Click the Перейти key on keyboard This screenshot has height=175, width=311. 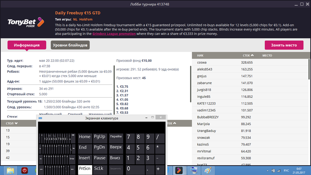click(x=116, y=138)
